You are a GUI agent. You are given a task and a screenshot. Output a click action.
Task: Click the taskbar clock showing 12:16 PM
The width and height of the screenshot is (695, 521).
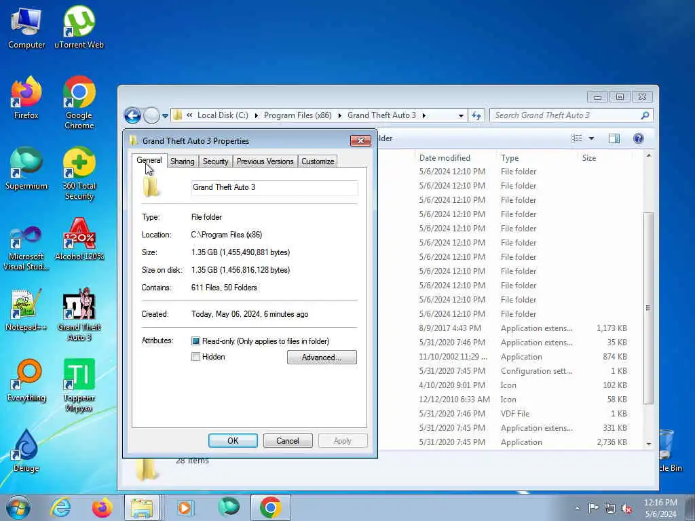(x=660, y=508)
